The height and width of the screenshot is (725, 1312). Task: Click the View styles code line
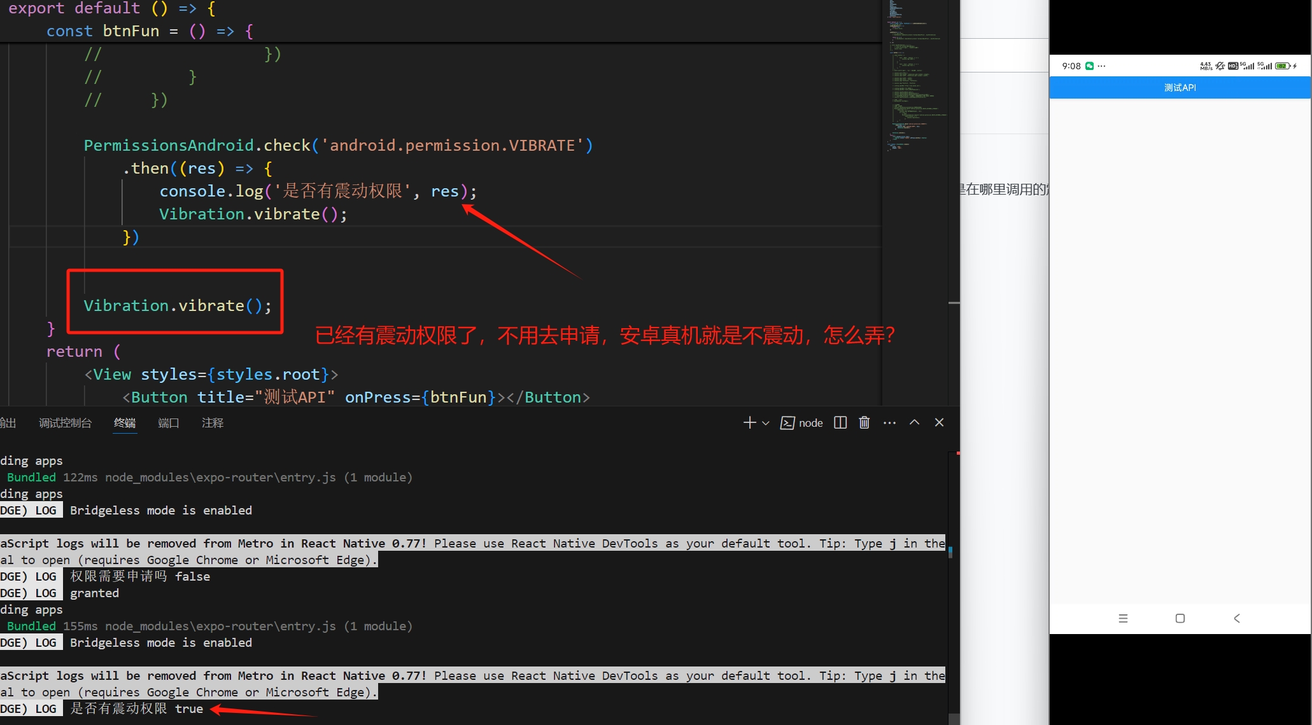pyautogui.click(x=211, y=375)
